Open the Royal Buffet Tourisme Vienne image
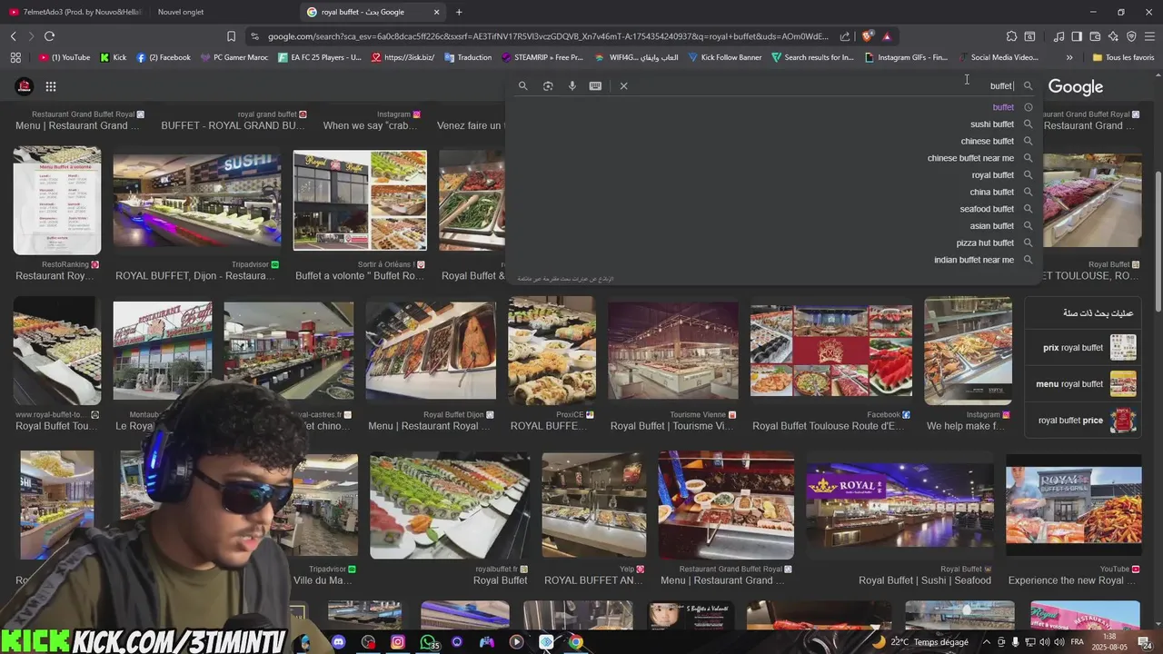This screenshot has height=654, width=1163. pyautogui.click(x=673, y=351)
